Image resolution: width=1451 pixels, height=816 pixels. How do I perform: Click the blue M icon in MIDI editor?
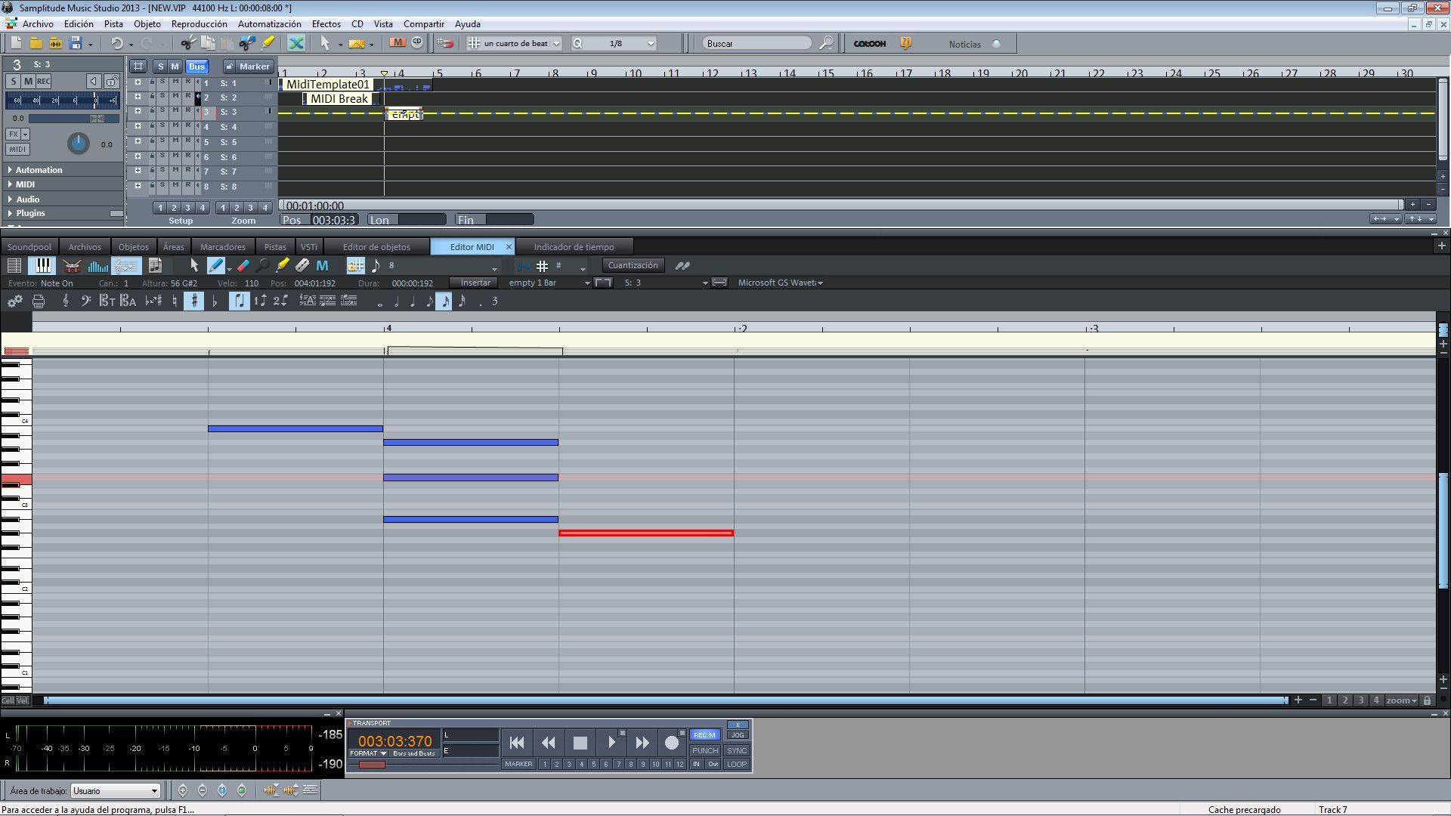(x=322, y=266)
